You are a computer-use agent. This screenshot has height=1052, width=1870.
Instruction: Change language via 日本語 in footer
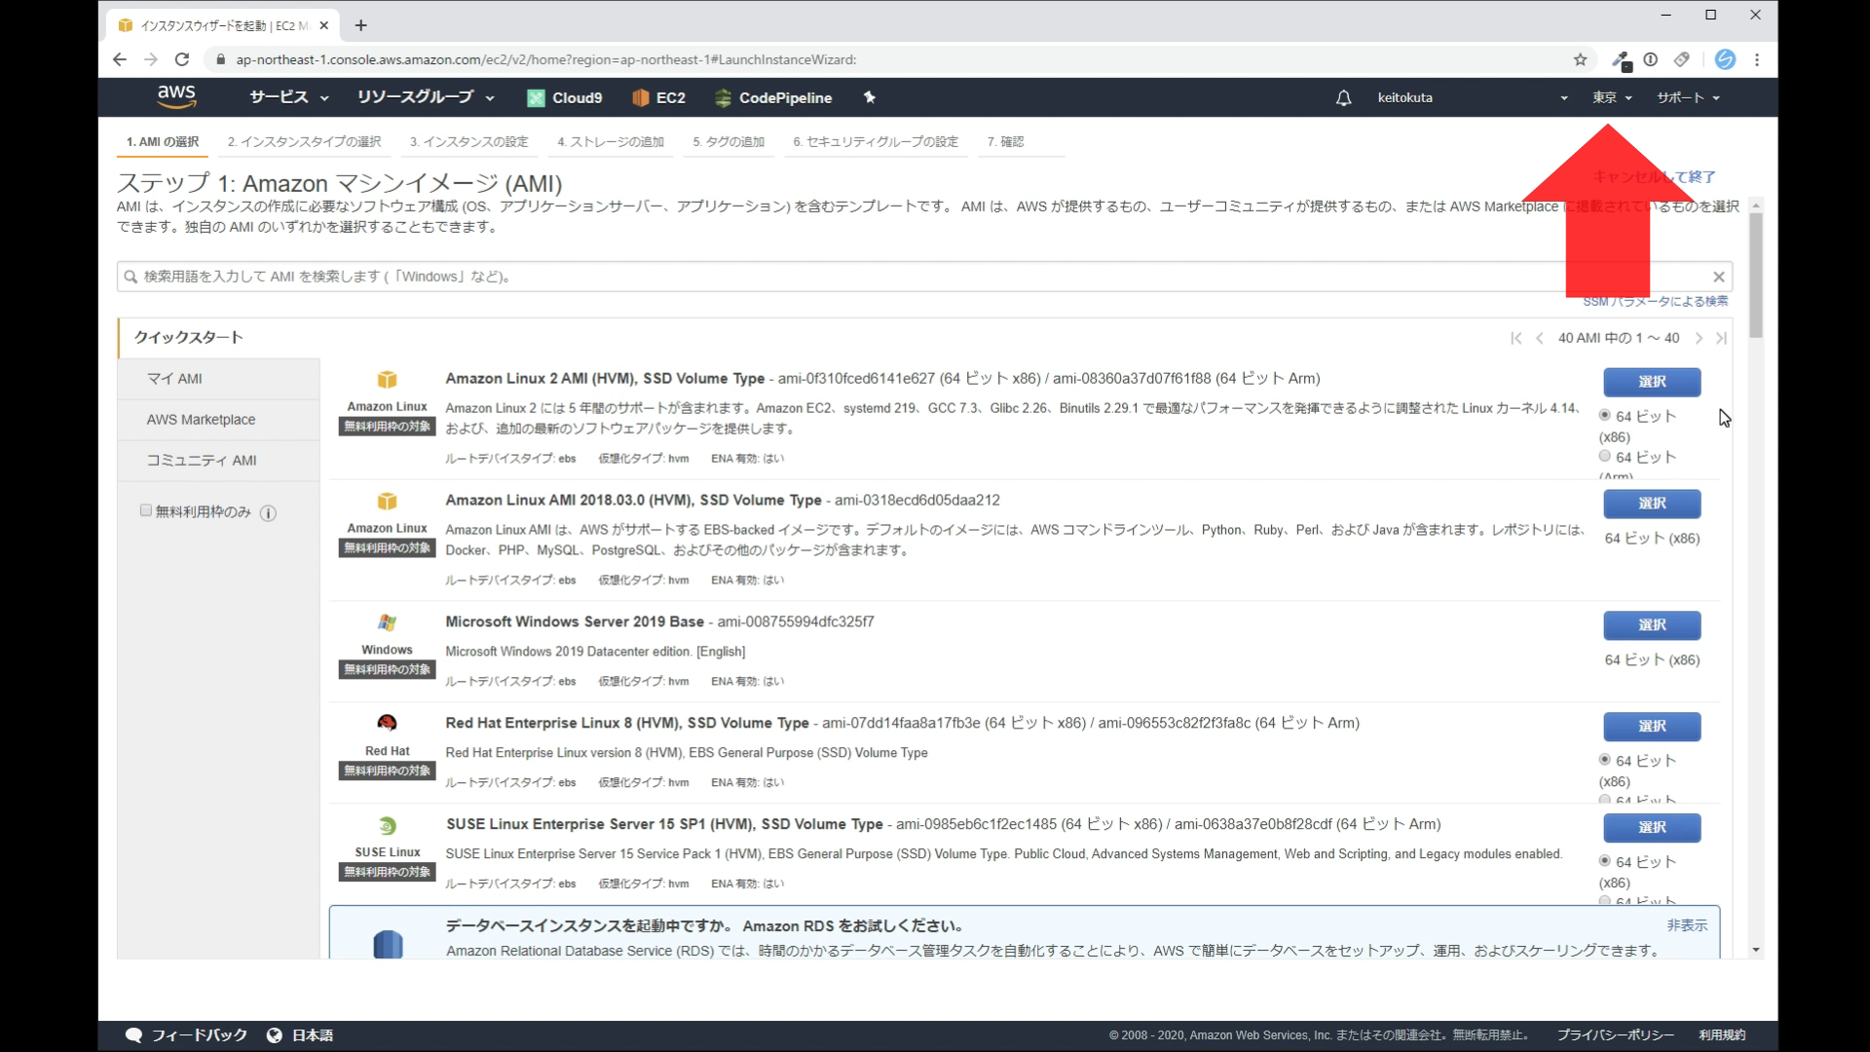(301, 1035)
